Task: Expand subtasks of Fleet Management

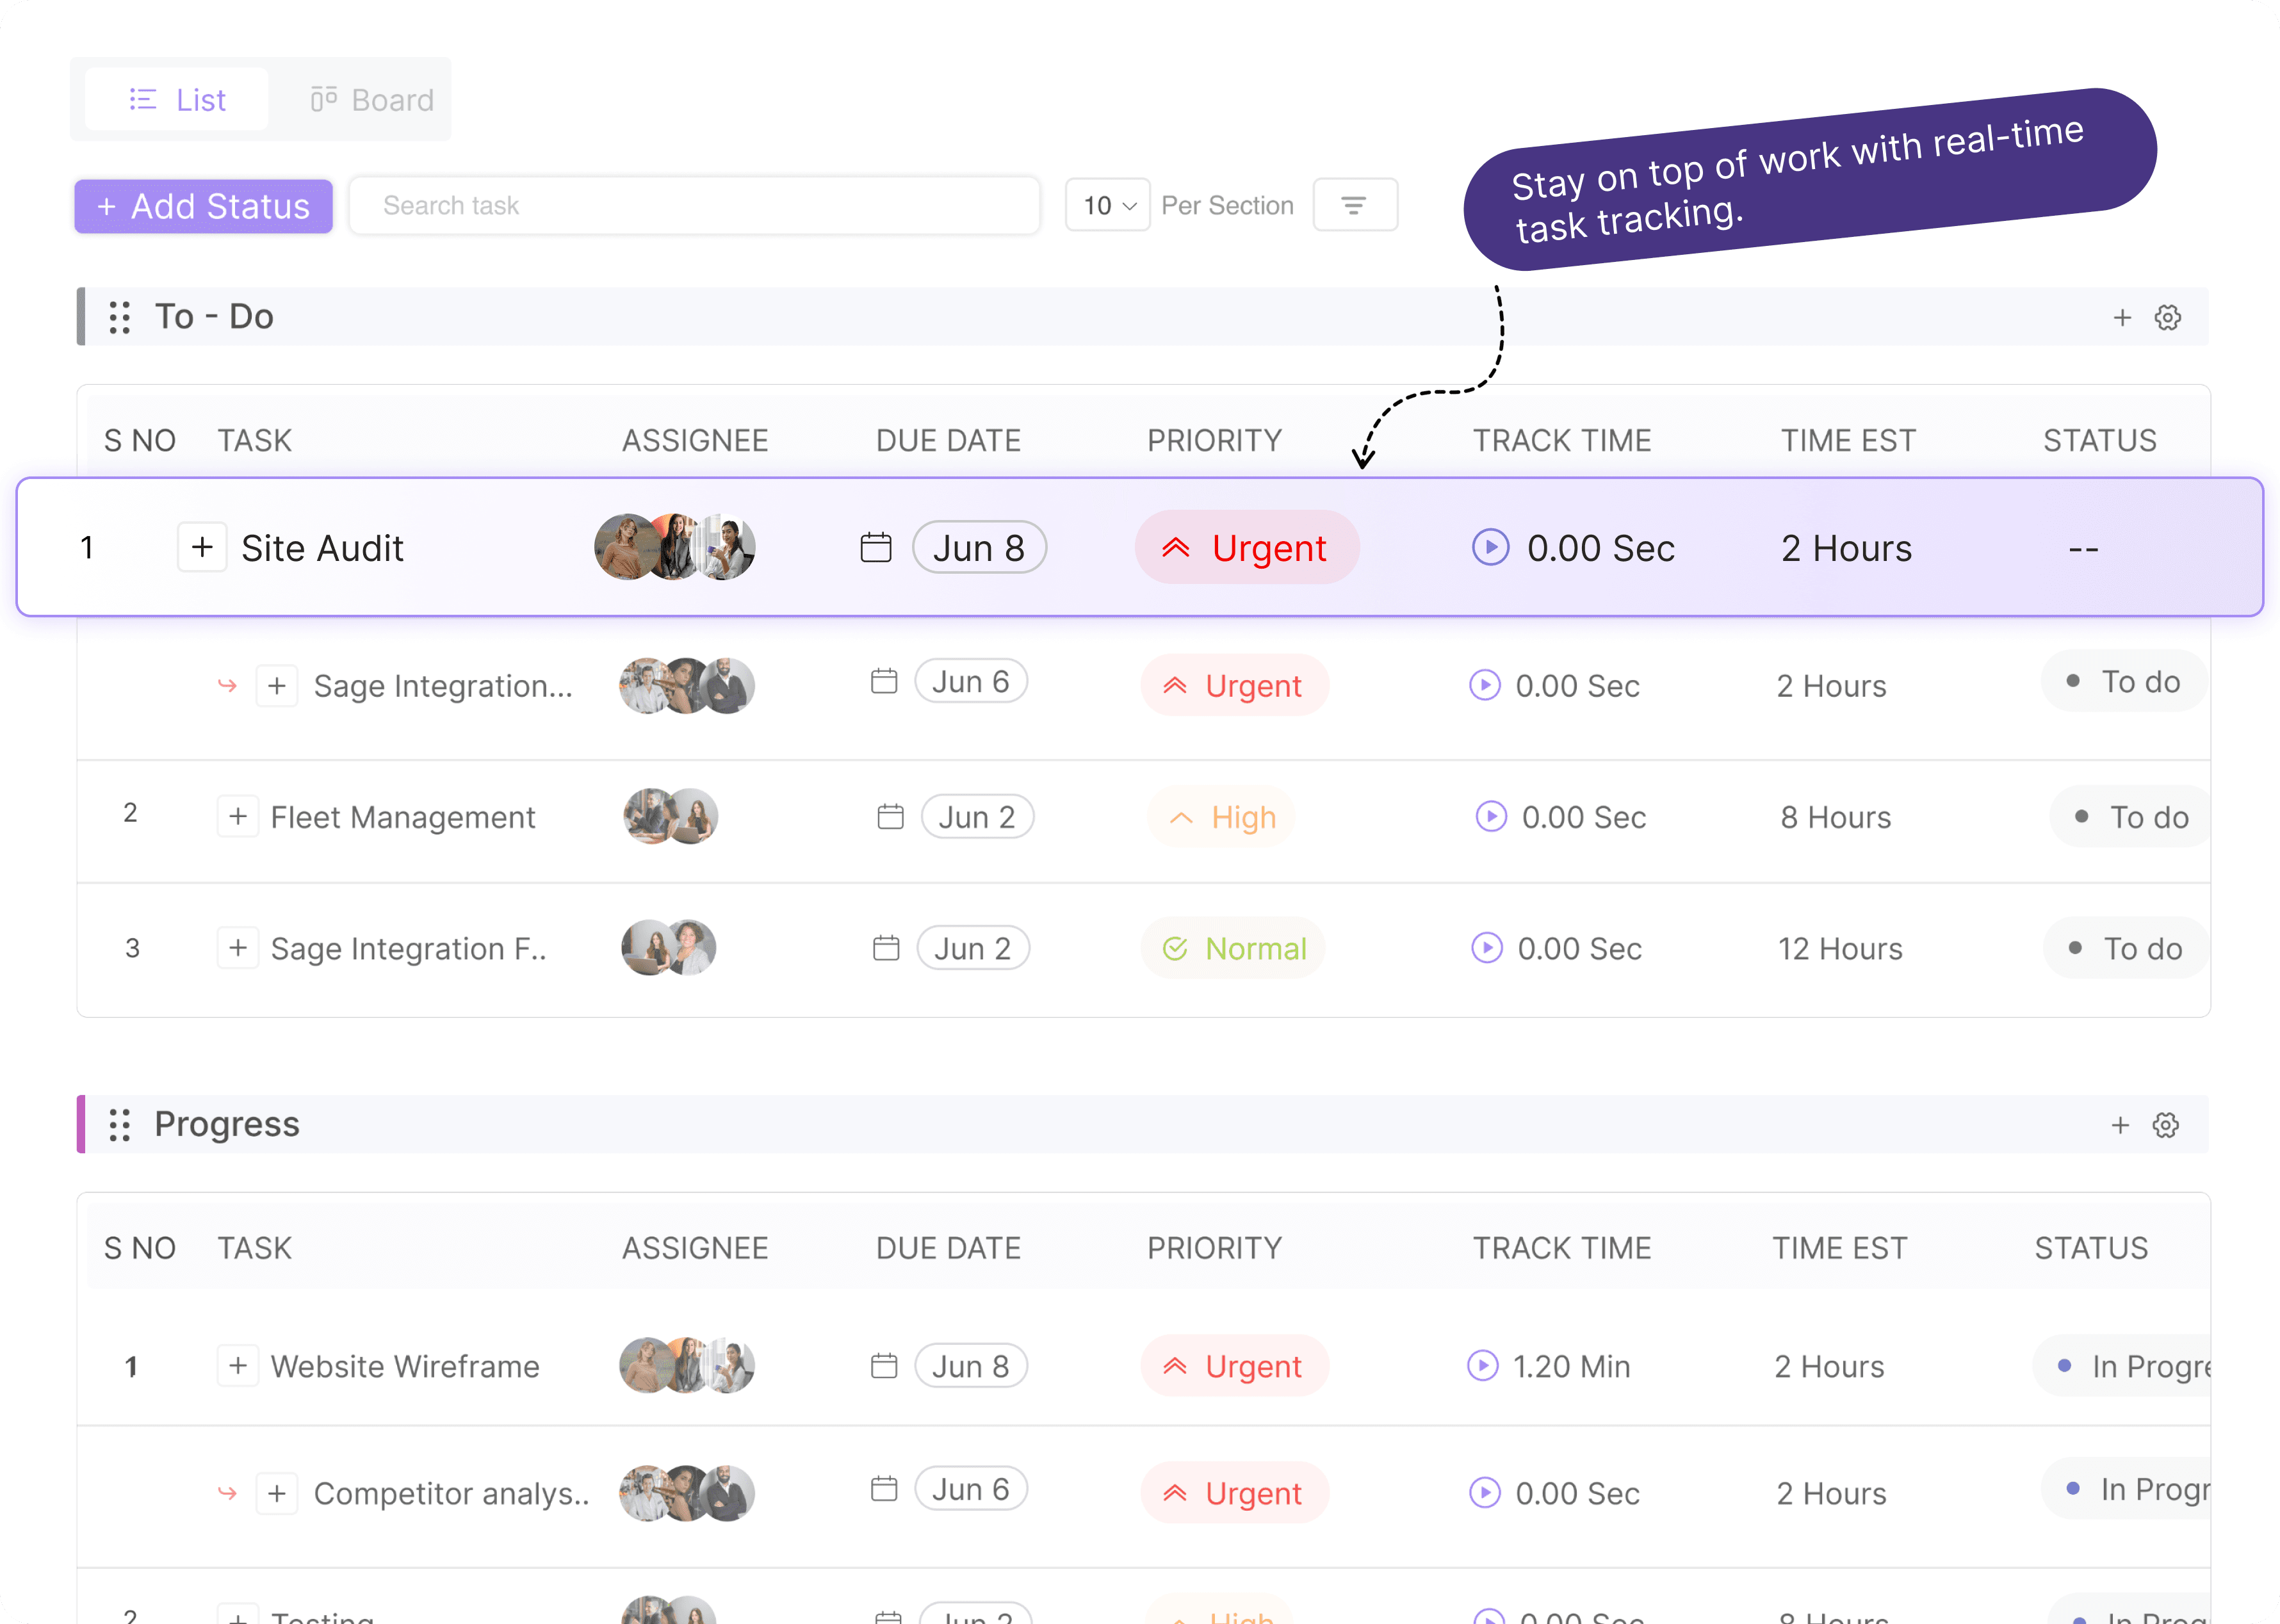Action: pyautogui.click(x=238, y=817)
